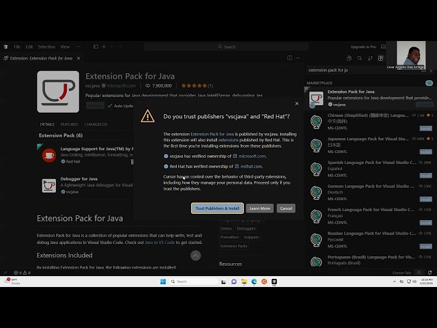Click the Cursor icon in the taskbar
437x328 pixels.
click(x=274, y=282)
